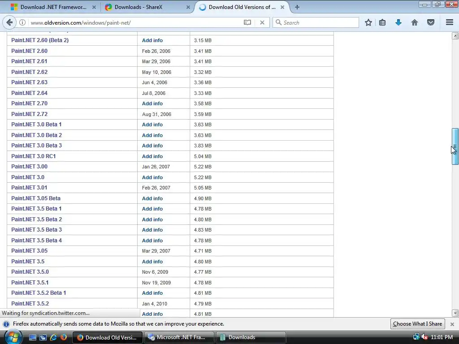The width and height of the screenshot is (459, 344).
Task: Click the scrollbar down arrow
Action: coord(455,313)
